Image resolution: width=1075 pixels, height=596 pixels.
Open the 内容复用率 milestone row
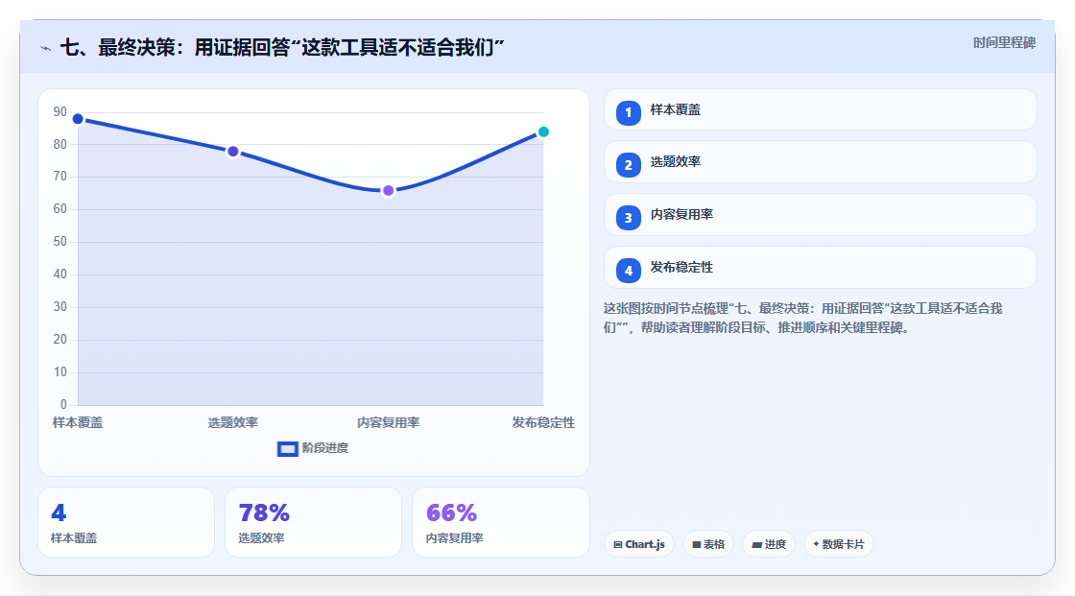point(820,215)
